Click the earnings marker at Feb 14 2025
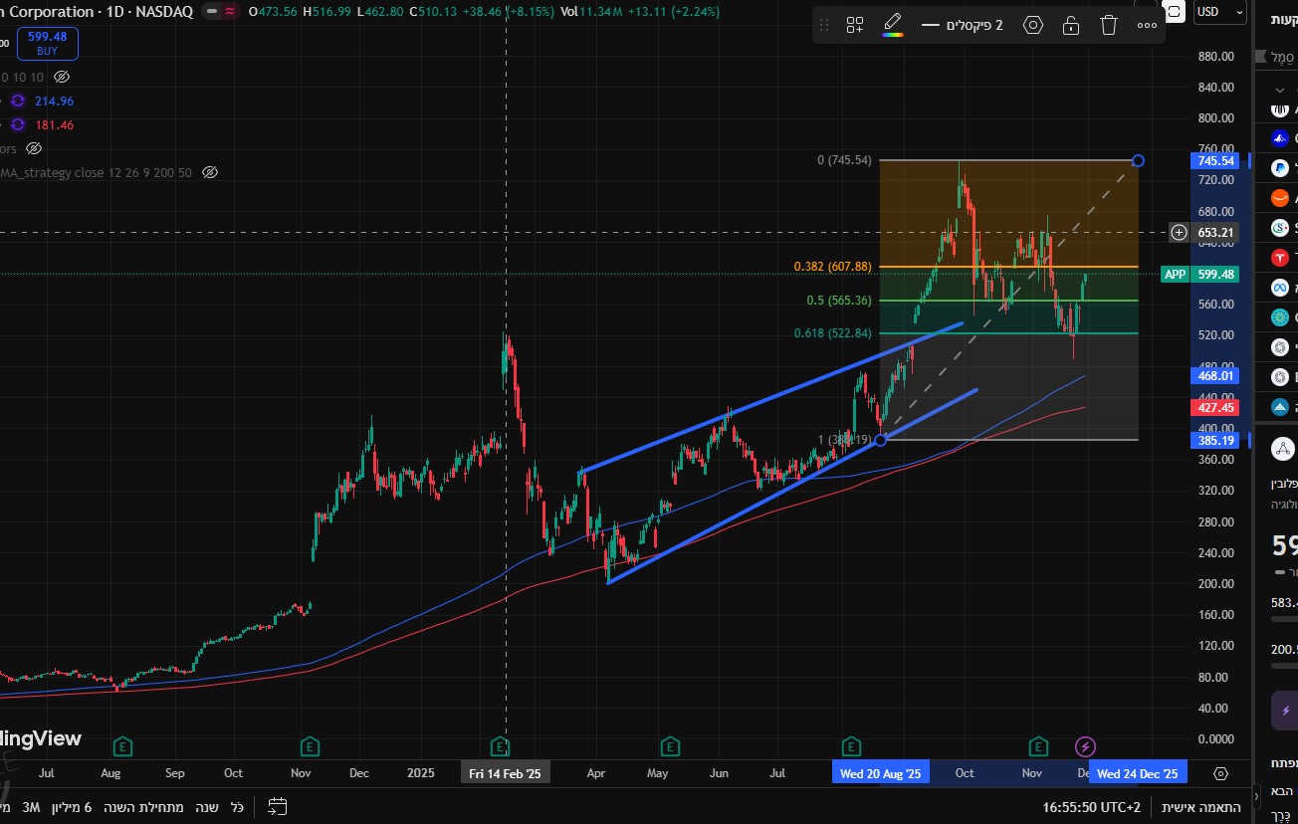Viewport: 1298px width, 824px height. click(501, 745)
